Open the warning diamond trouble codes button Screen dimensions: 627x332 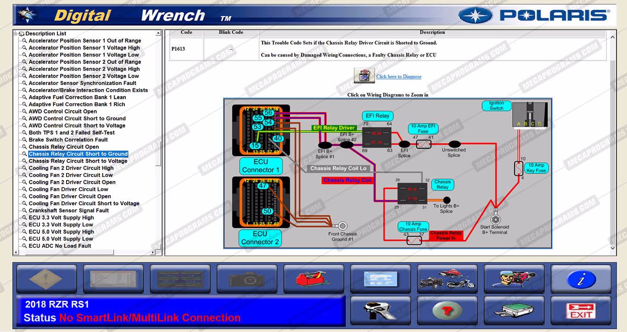pos(46,279)
